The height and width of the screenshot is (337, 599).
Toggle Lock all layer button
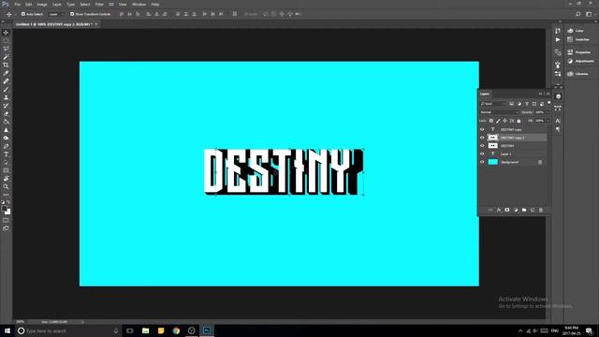click(519, 121)
